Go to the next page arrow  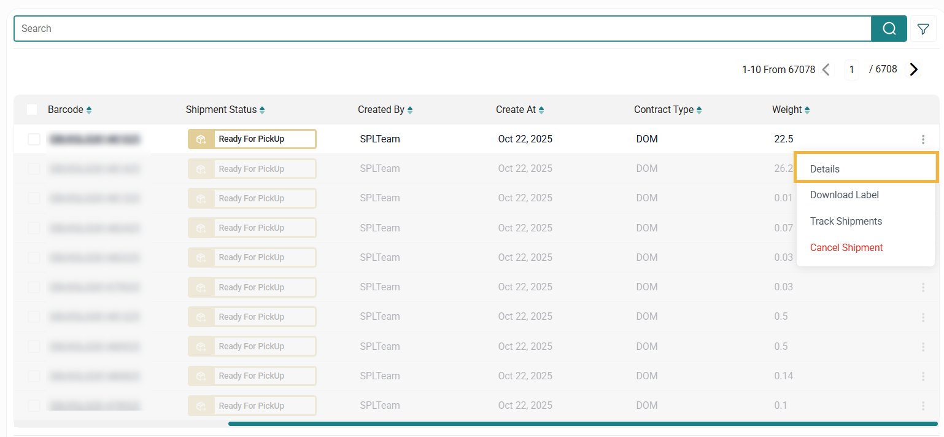coord(914,69)
